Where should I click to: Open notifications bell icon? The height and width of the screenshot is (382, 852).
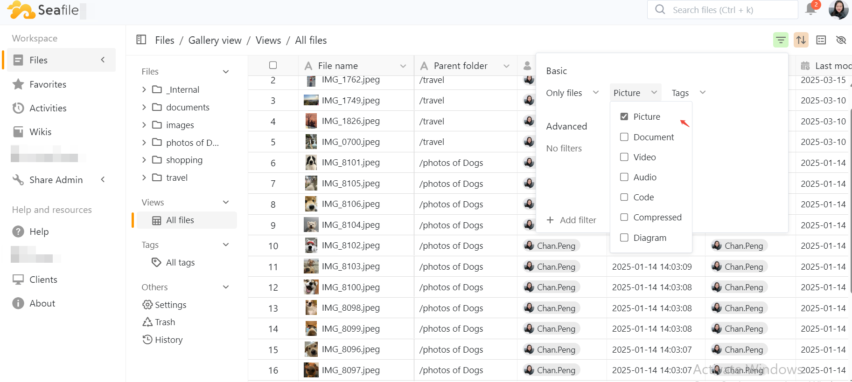click(811, 9)
